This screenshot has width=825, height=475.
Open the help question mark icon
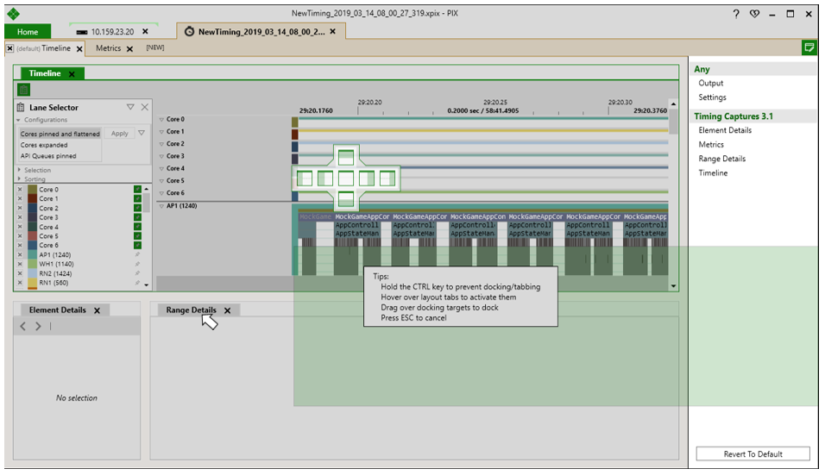click(735, 14)
